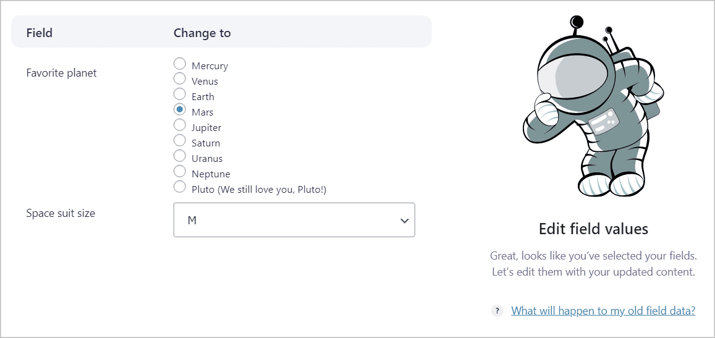
Task: Click the 'Mars' option label text
Action: coord(203,112)
